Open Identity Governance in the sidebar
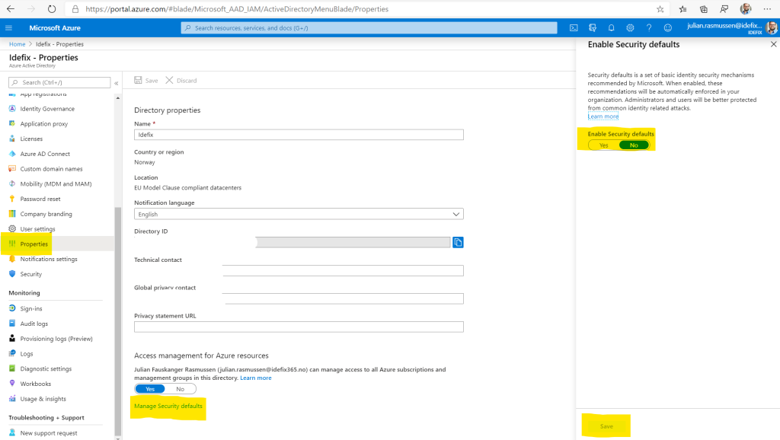 [47, 109]
